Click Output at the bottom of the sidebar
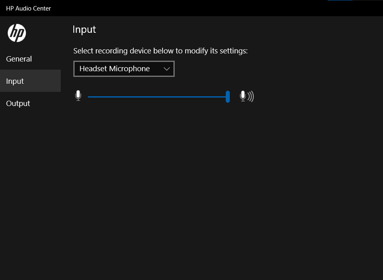The width and height of the screenshot is (383, 280). (x=18, y=103)
